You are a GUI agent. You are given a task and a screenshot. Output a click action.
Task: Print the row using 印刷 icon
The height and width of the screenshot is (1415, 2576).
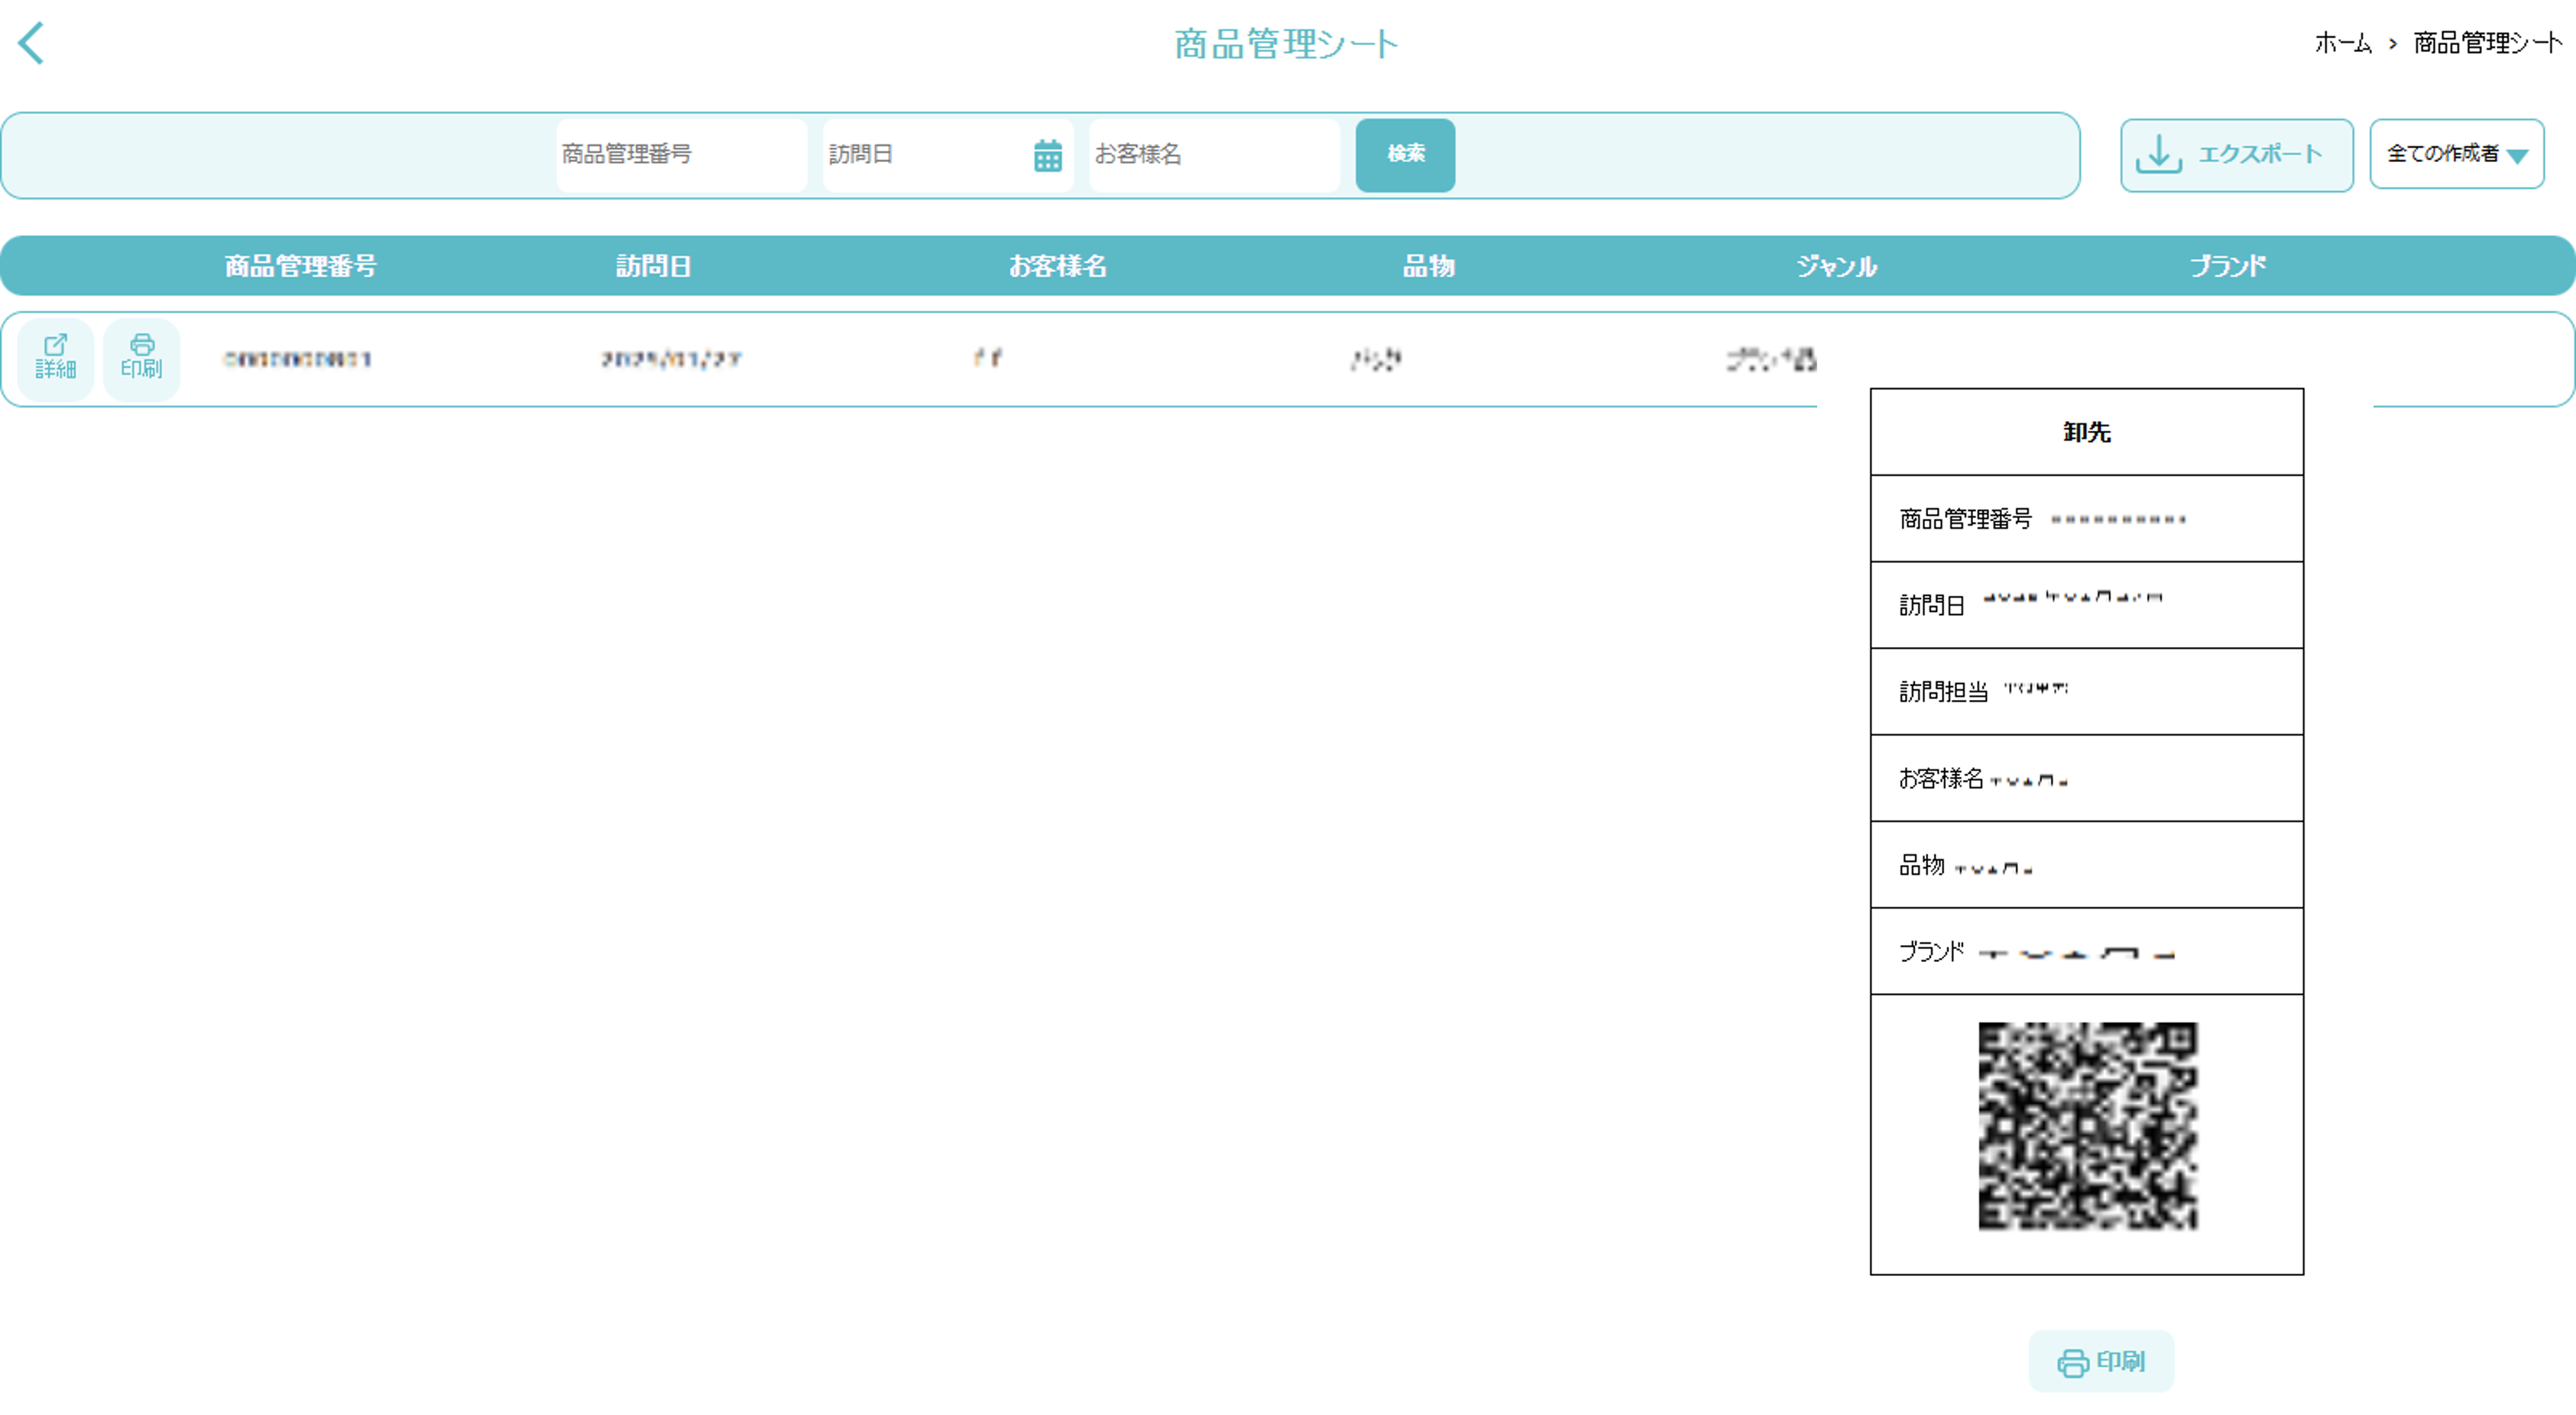pyautogui.click(x=142, y=359)
